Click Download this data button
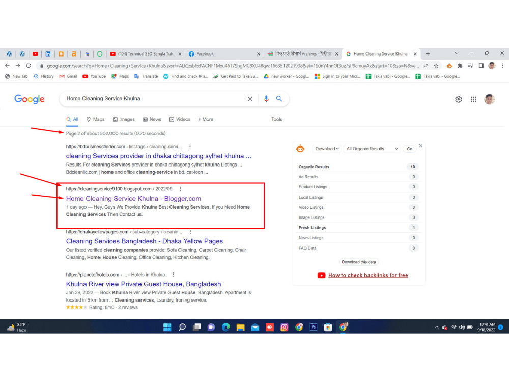 pyautogui.click(x=359, y=262)
